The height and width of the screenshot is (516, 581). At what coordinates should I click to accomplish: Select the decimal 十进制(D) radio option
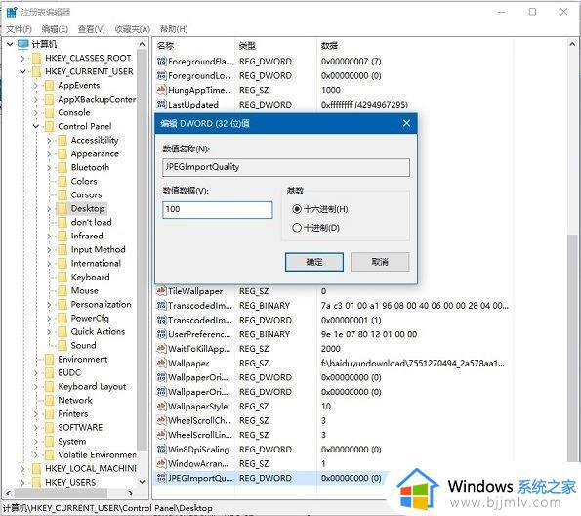(x=297, y=228)
